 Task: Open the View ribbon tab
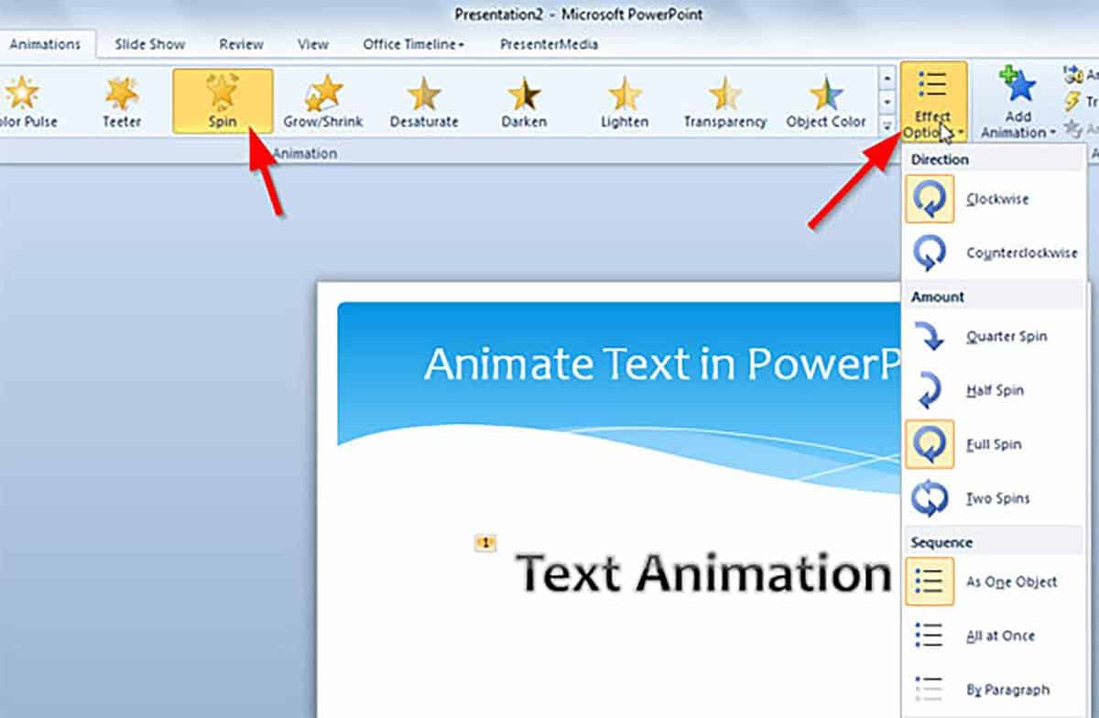313,44
